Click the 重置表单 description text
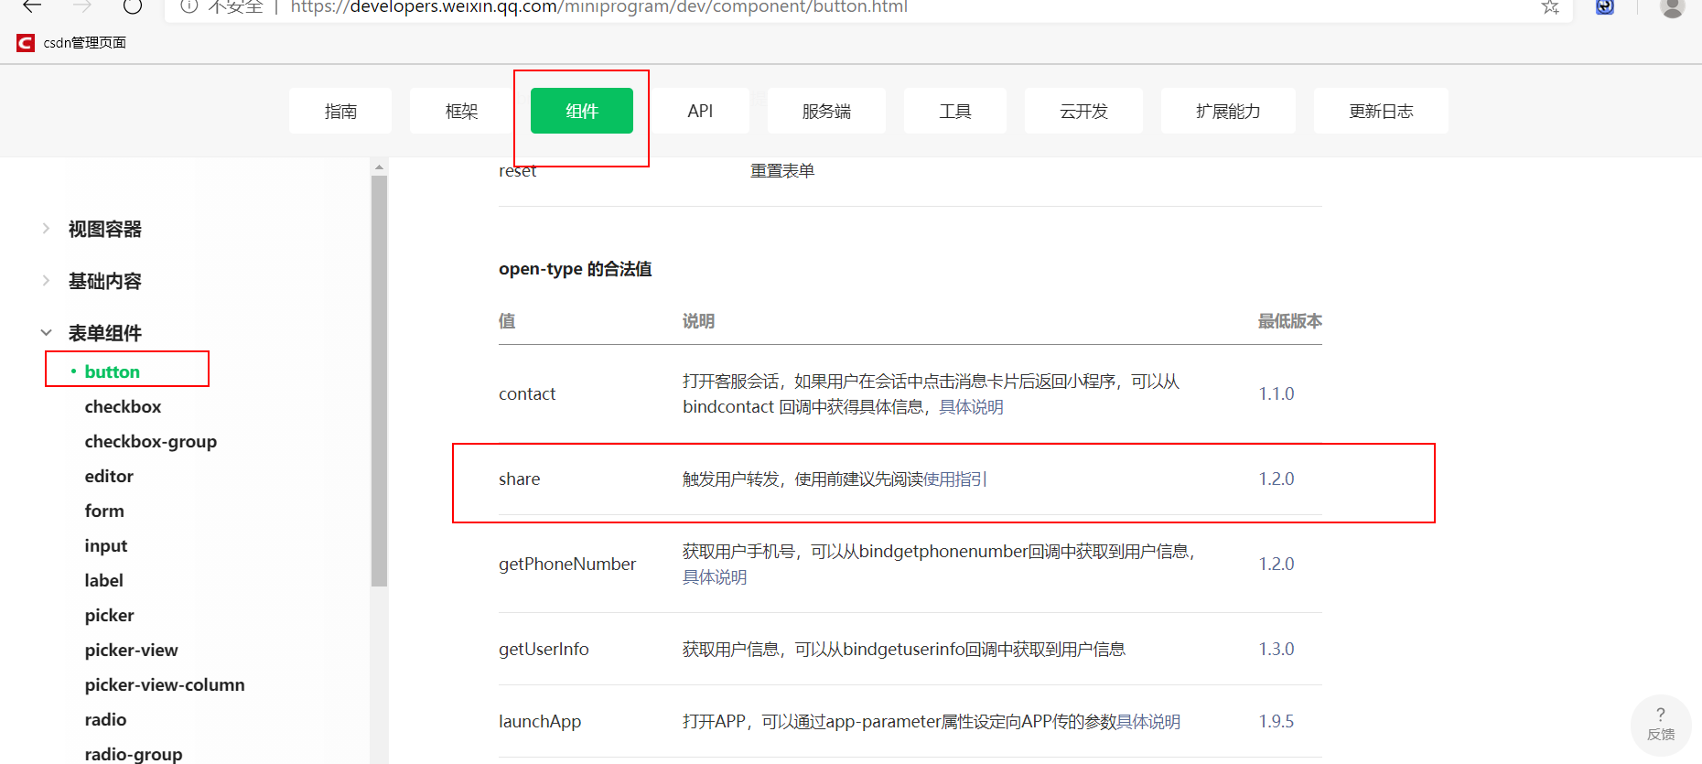Viewport: 1702px width, 764px height. [x=782, y=171]
